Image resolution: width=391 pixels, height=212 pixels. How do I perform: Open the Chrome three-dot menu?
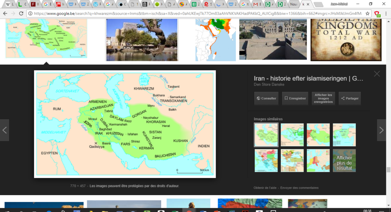(386, 14)
